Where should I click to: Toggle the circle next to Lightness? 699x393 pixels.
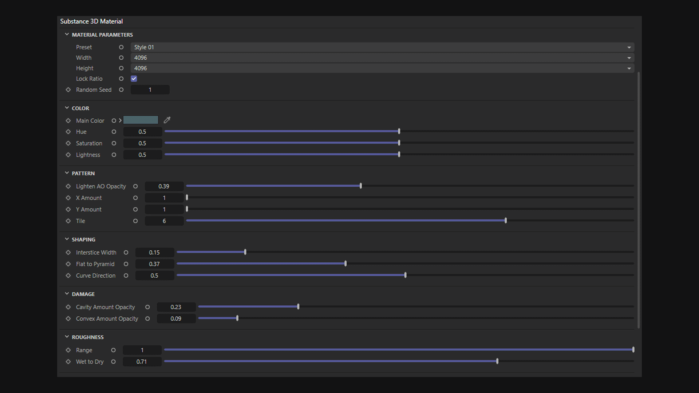click(114, 155)
